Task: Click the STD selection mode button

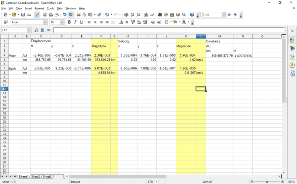Action: (150, 182)
